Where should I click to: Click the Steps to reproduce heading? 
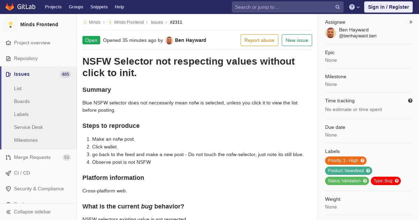click(x=111, y=126)
